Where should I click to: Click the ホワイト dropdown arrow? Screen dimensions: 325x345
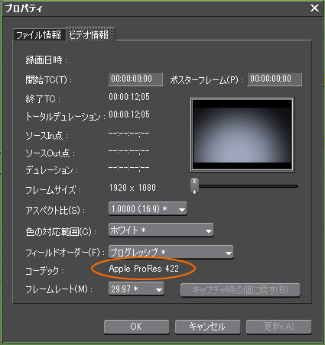(x=209, y=231)
